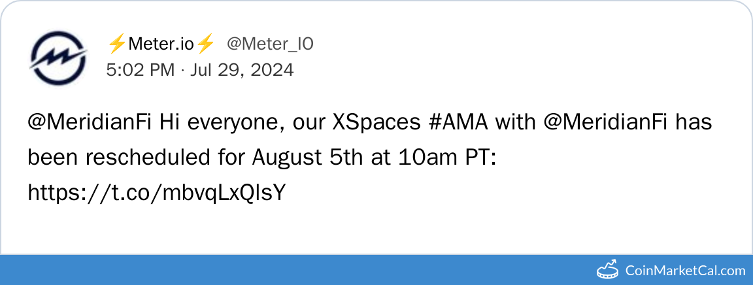Click the word "XSpaces" in the tweet
Screen dimensions: 753x285
tap(371, 122)
